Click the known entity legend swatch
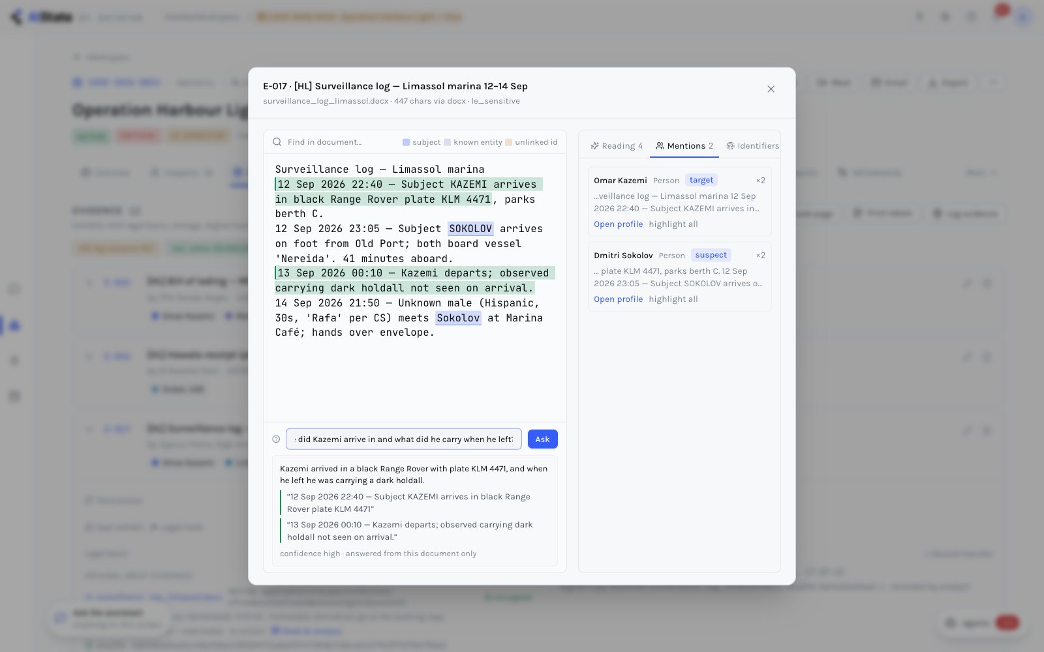Image resolution: width=1044 pixels, height=652 pixels. (447, 142)
